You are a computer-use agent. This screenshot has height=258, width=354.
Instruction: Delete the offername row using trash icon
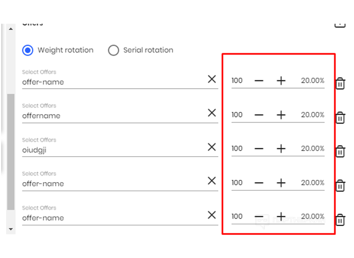[x=340, y=117]
